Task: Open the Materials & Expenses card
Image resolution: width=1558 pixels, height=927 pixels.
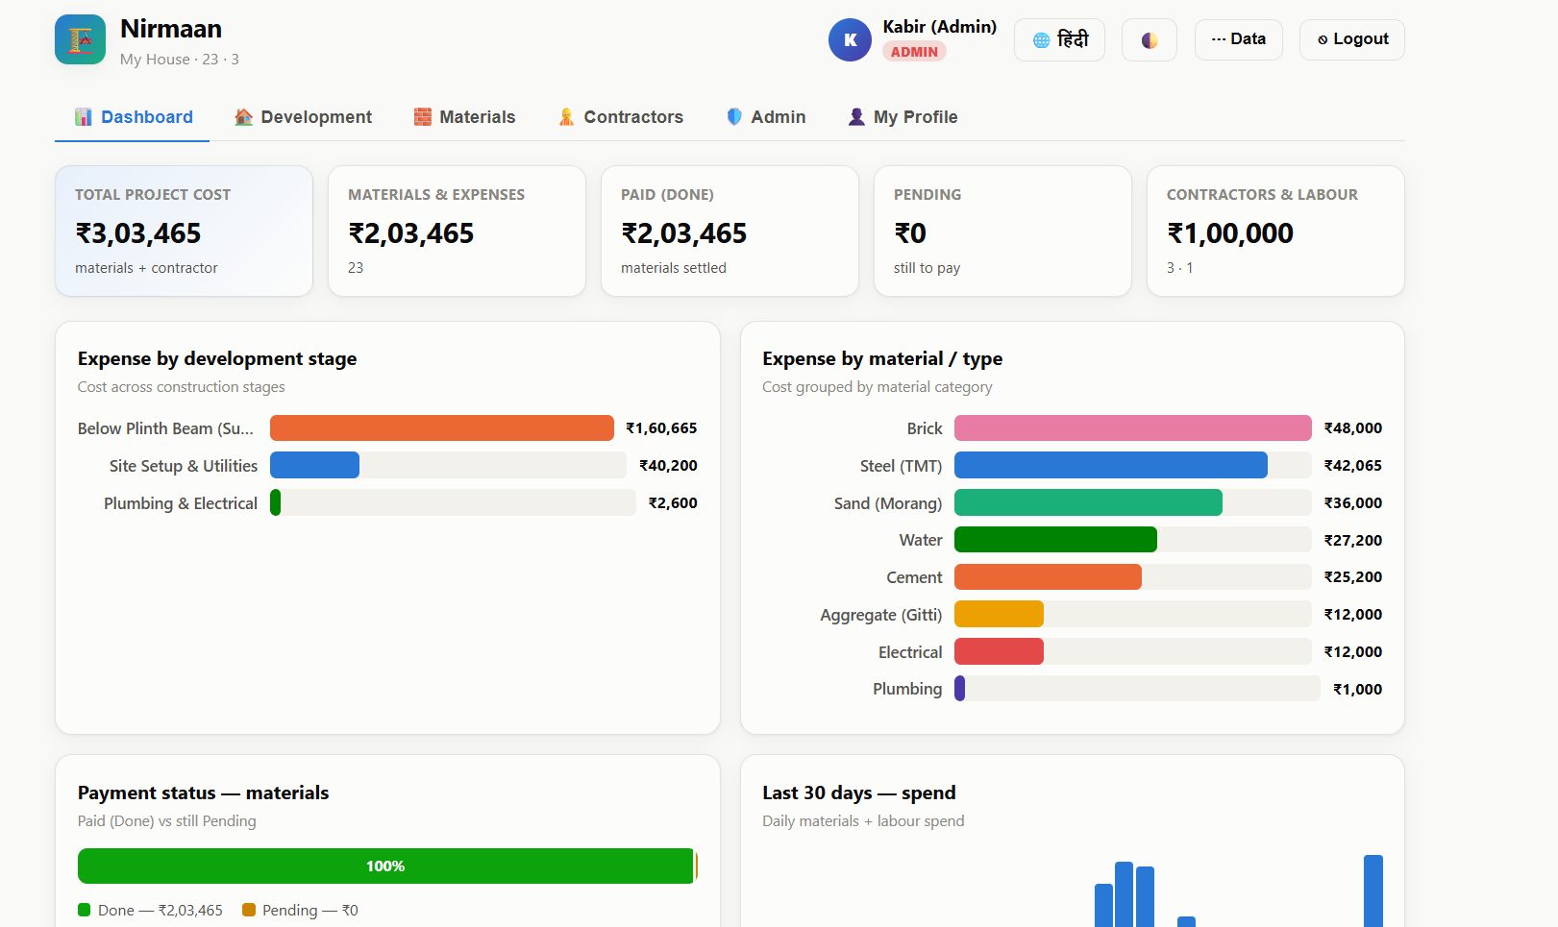Action: 457,232
